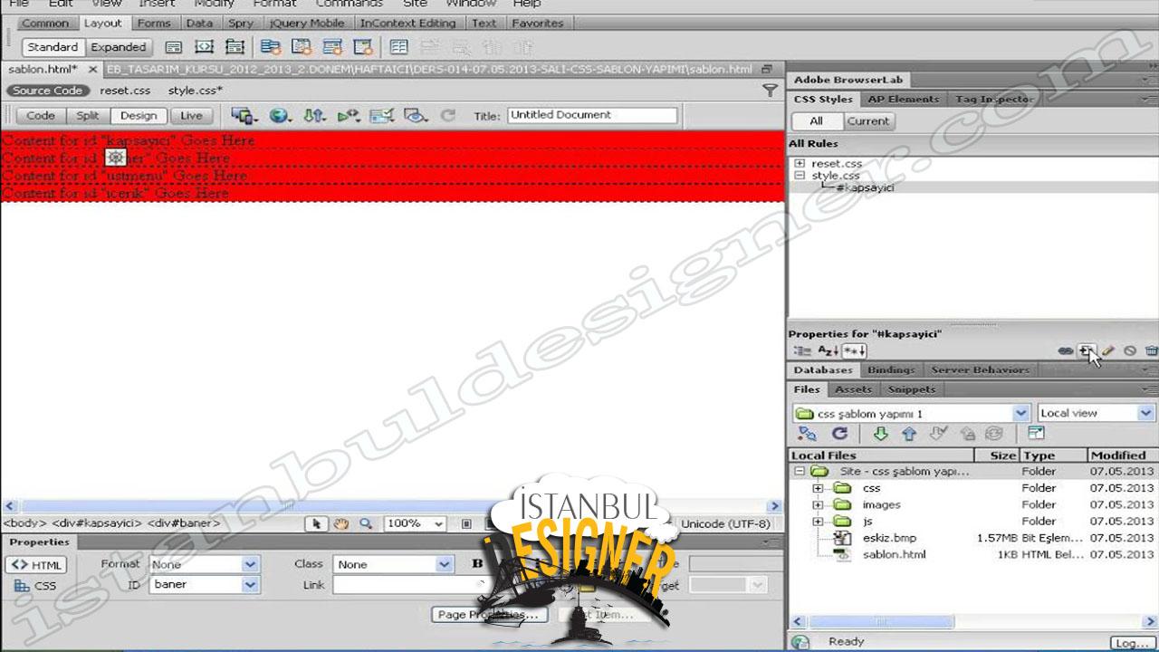Toggle Live view
The width and height of the screenshot is (1159, 652).
pyautogui.click(x=191, y=115)
